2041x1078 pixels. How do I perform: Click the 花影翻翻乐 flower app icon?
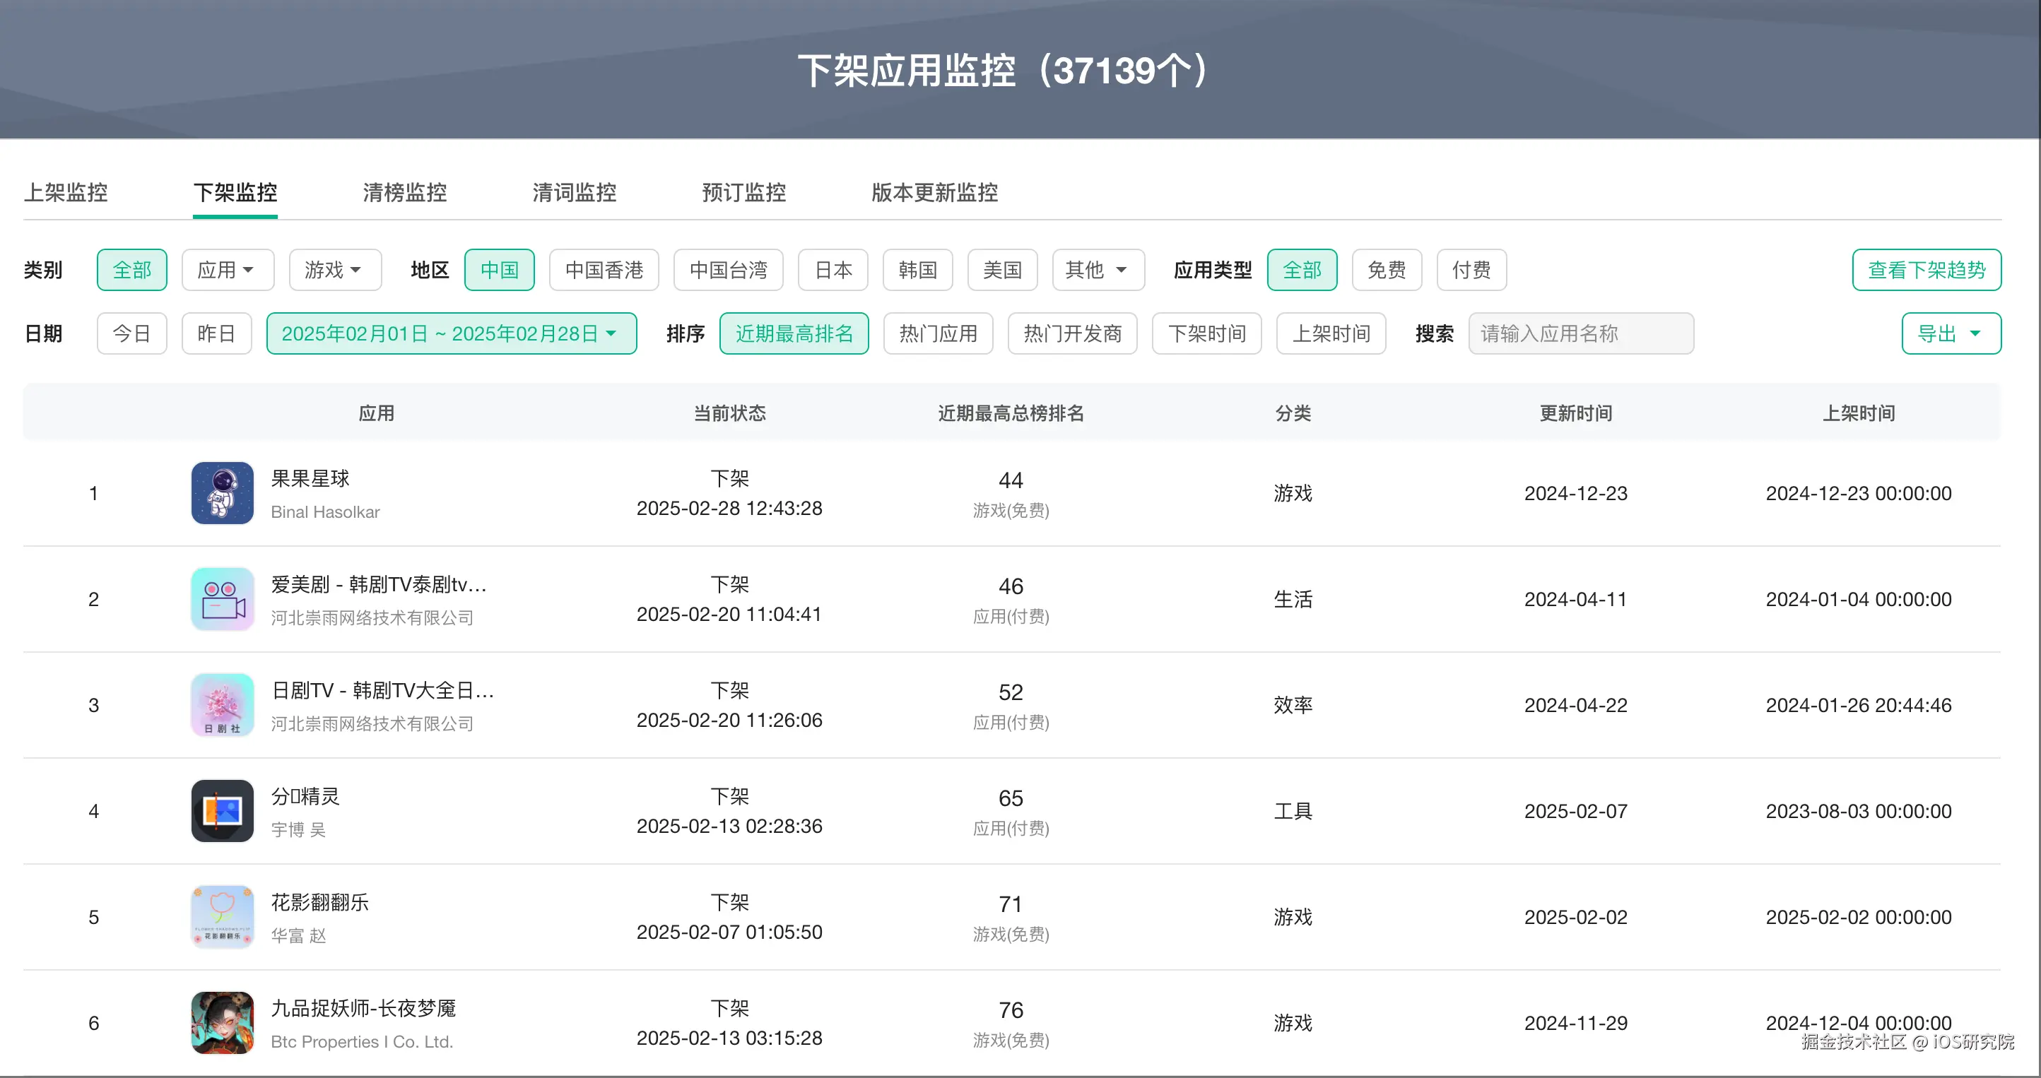tap(222, 916)
